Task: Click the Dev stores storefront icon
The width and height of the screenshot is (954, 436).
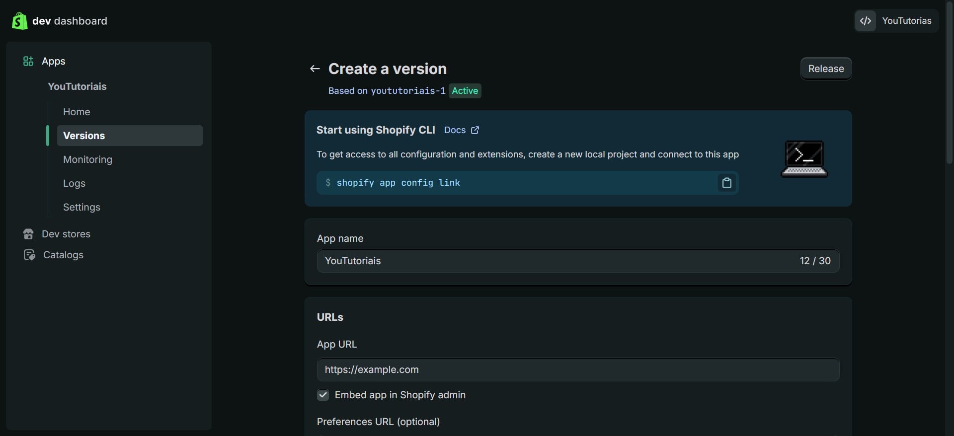Action: 28,234
